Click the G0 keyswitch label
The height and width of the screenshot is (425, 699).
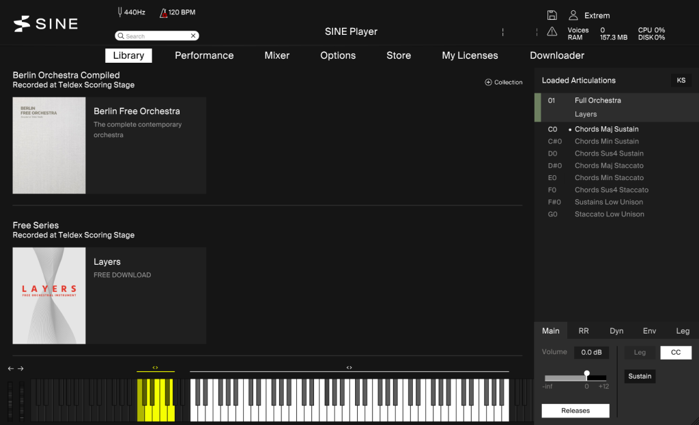[x=552, y=214]
